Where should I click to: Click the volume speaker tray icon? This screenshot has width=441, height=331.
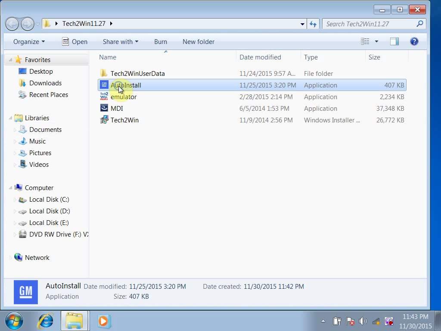click(363, 321)
